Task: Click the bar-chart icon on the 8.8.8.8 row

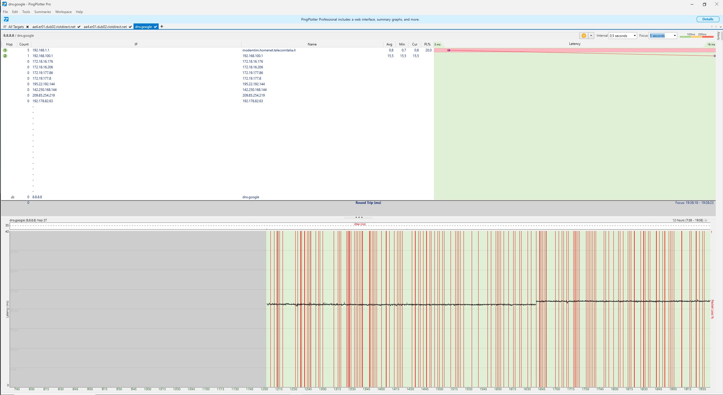Action: 12,197
